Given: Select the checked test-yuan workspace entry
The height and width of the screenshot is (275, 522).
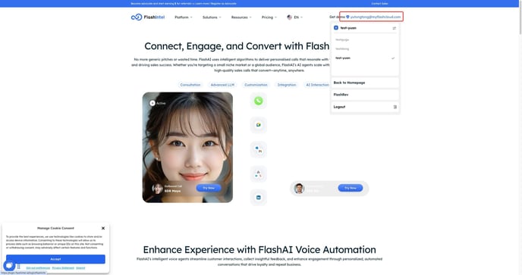Looking at the screenshot, I should point(365,58).
